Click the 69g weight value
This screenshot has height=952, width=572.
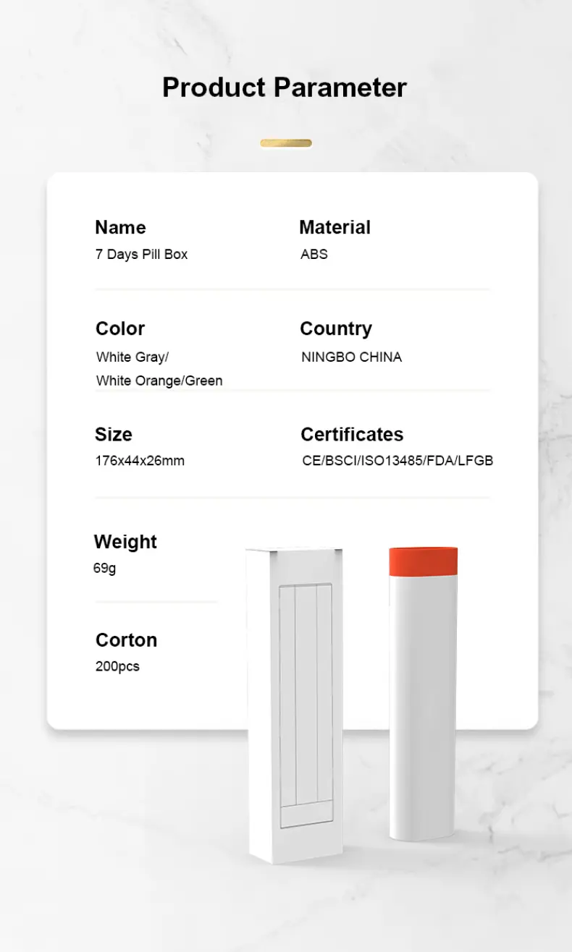point(104,569)
